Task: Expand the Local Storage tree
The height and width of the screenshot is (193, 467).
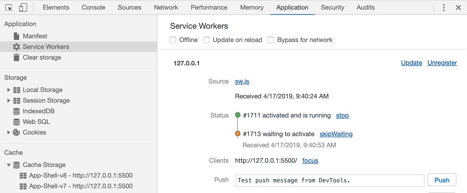Action: coord(9,90)
